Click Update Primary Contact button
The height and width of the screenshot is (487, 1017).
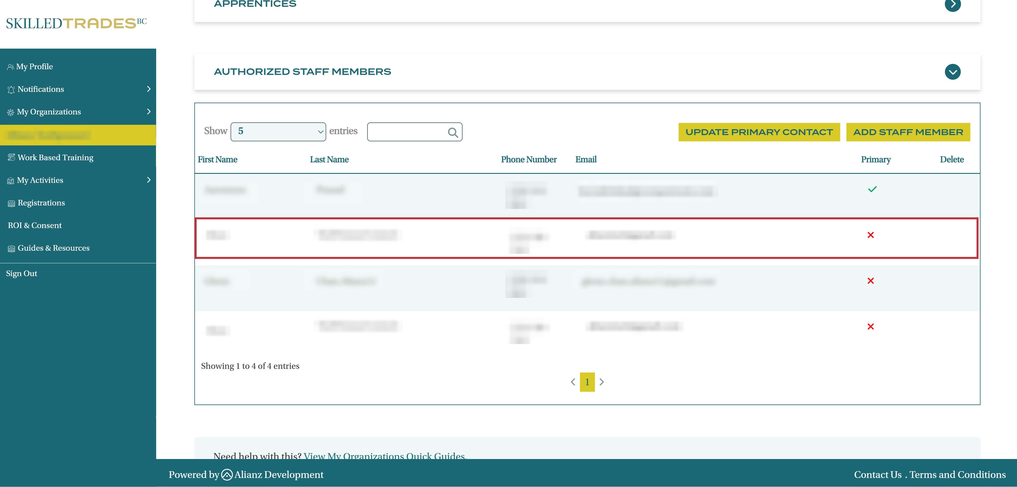759,132
